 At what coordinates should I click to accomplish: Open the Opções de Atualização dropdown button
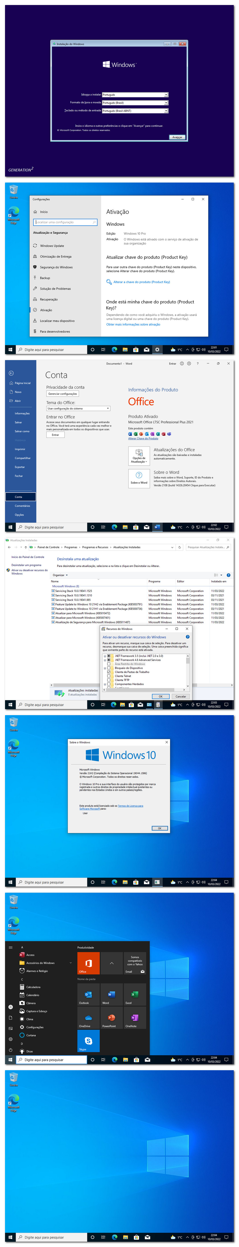coord(139,456)
